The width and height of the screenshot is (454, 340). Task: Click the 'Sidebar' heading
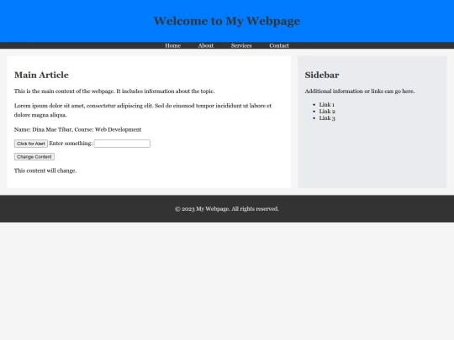(x=322, y=75)
